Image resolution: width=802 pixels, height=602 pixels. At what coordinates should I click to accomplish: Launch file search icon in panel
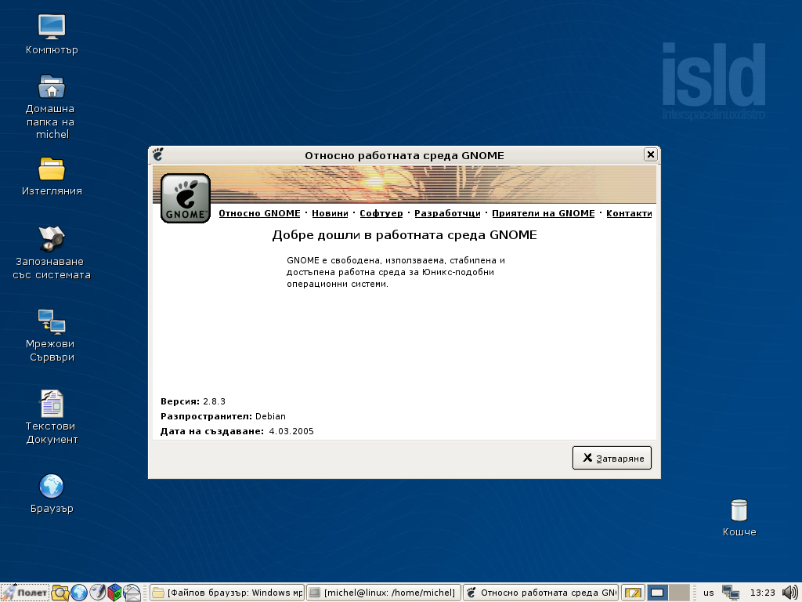pyautogui.click(x=60, y=593)
